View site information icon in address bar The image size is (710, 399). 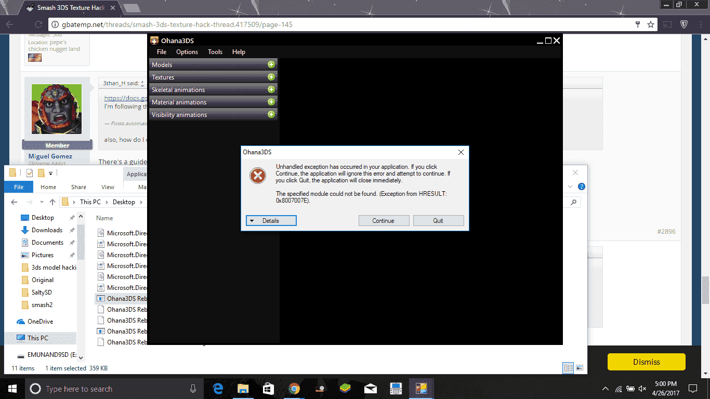[x=56, y=24]
